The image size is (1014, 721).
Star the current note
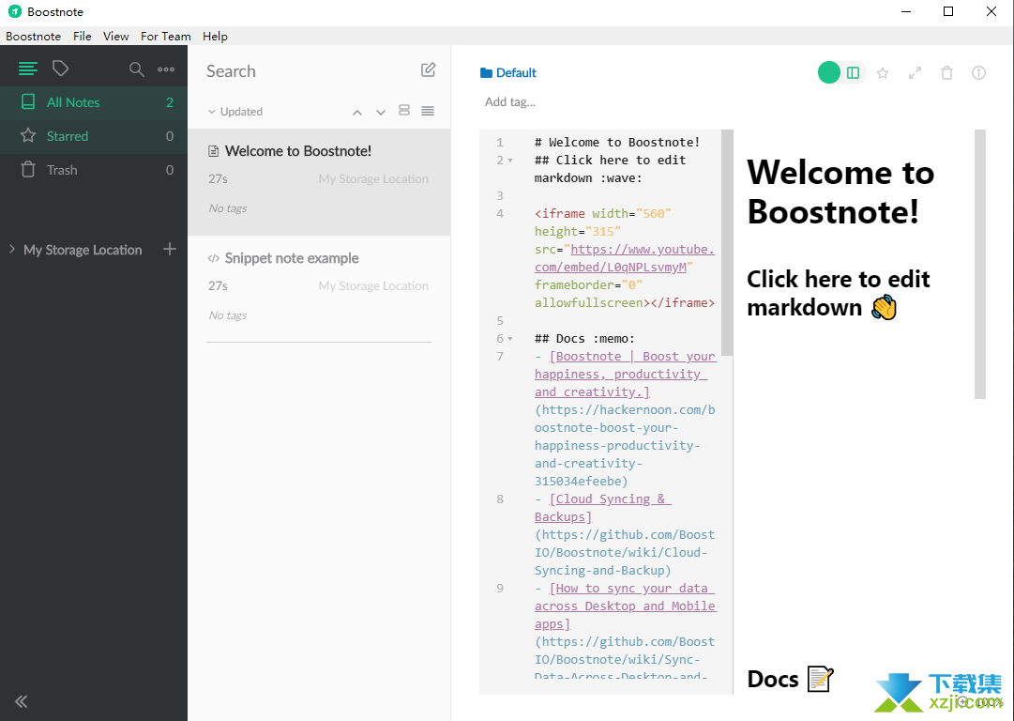(x=883, y=73)
